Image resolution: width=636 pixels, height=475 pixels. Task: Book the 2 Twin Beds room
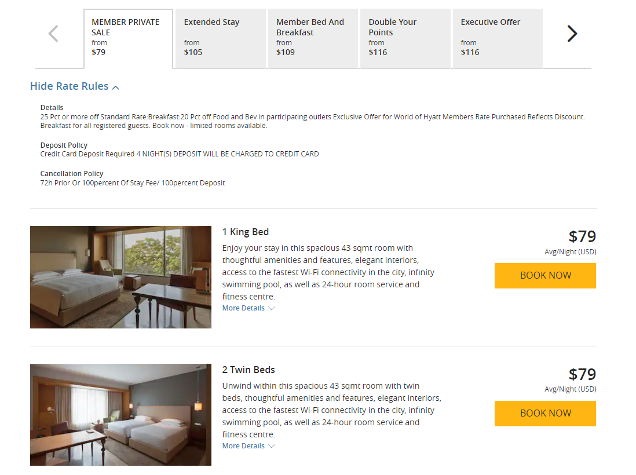544,413
